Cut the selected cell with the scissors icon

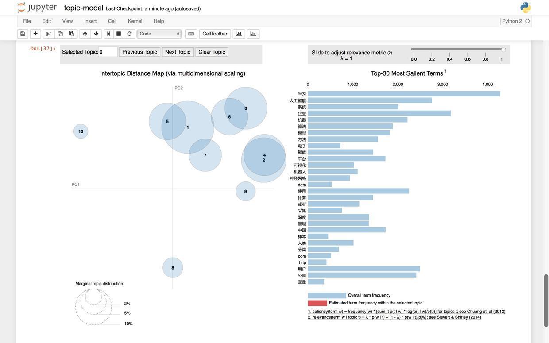coord(49,34)
